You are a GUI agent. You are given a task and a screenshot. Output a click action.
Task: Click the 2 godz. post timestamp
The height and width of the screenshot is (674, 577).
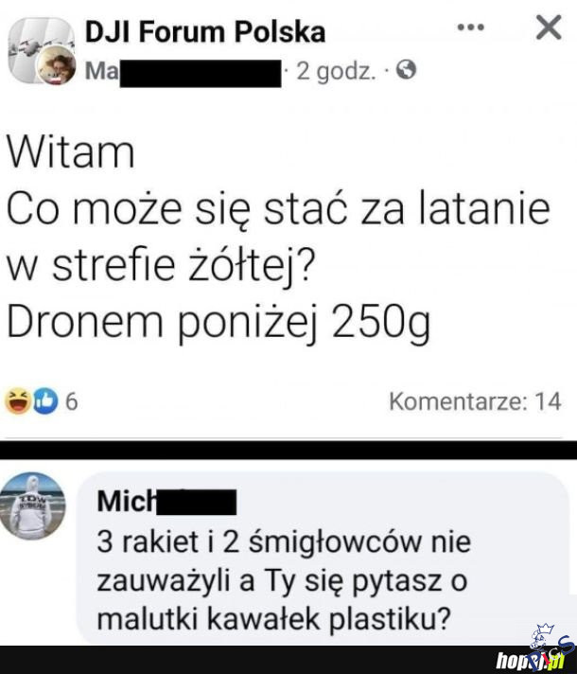point(336,71)
